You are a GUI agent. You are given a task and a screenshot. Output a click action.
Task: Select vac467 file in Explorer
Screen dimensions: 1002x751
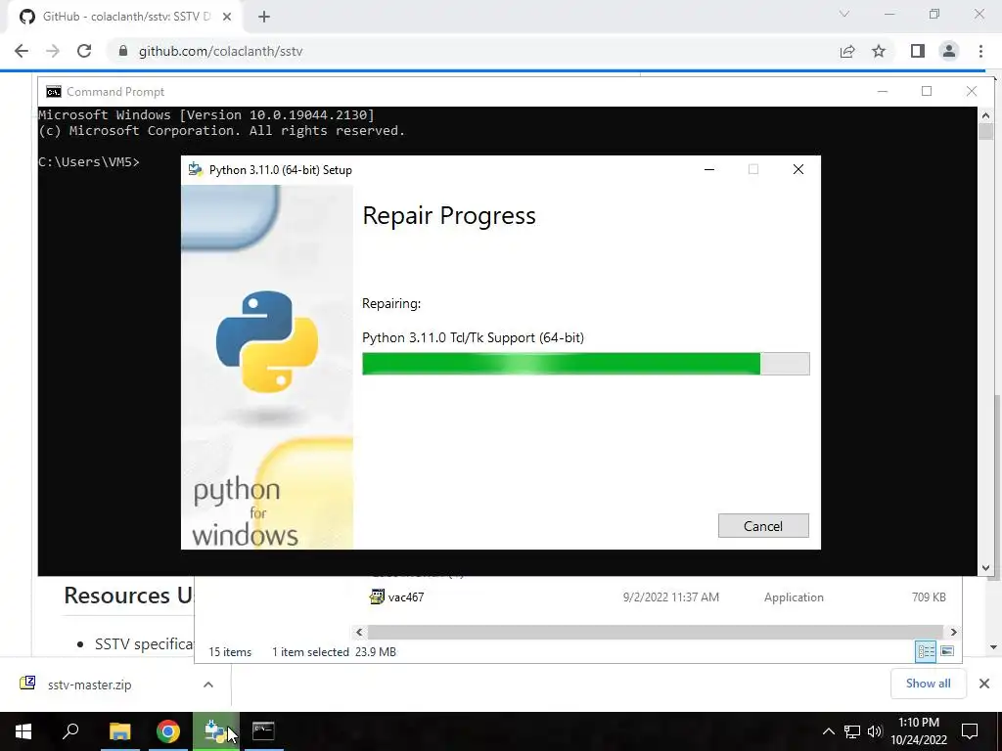[406, 597]
